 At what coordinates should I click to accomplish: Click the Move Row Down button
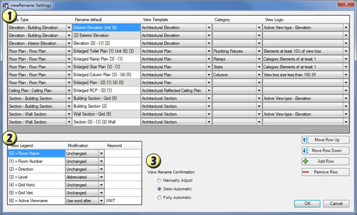tap(325, 151)
